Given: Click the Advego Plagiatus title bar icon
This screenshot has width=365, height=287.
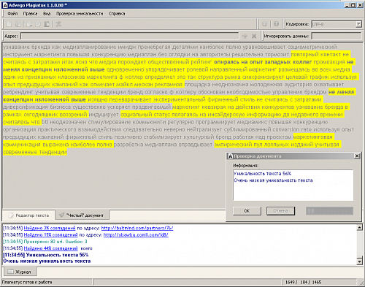Looking at the screenshot, I should (x=5, y=5).
